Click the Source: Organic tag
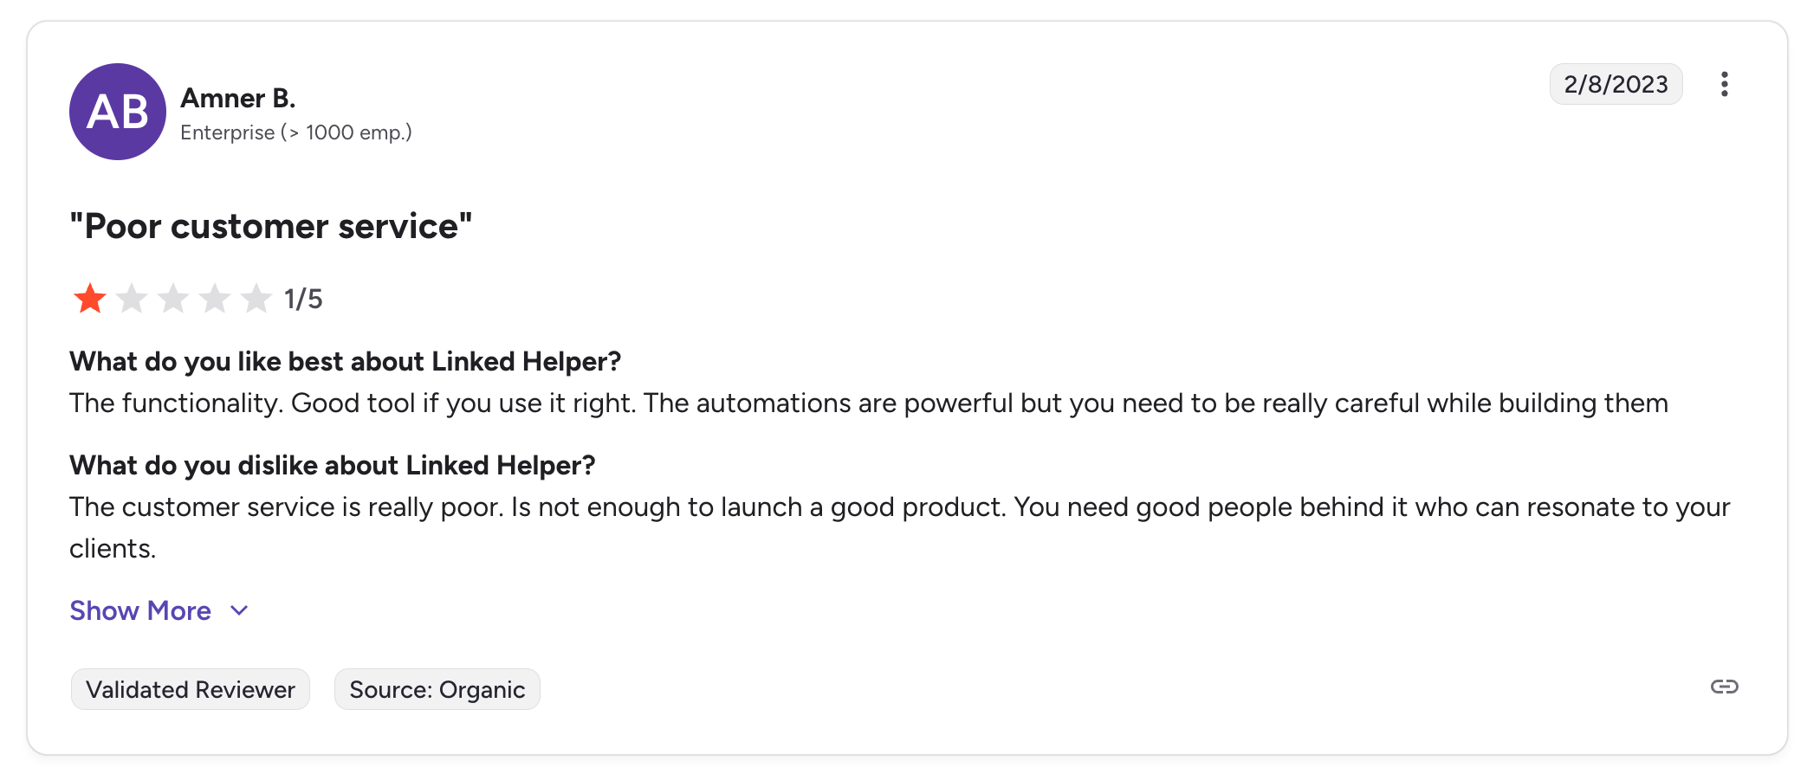1807x774 pixels. coord(437,689)
